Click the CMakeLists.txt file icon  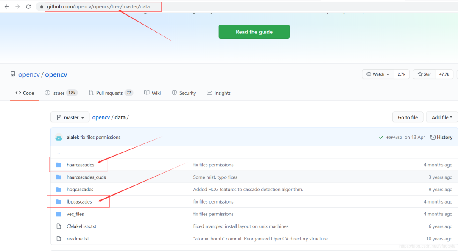pos(59,226)
